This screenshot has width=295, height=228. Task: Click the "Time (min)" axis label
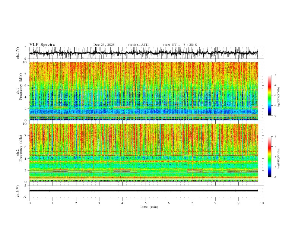[149, 207]
